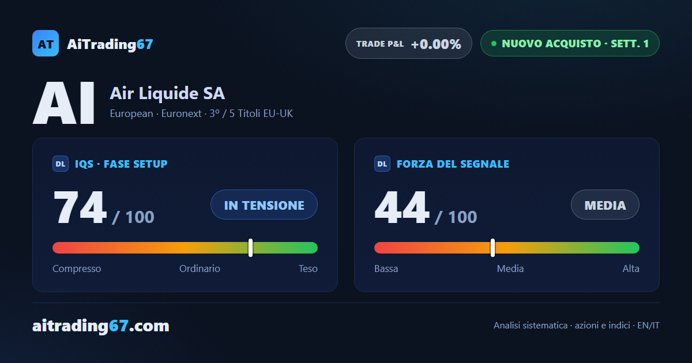
Task: Click the AT logo icon
Action: click(x=46, y=43)
